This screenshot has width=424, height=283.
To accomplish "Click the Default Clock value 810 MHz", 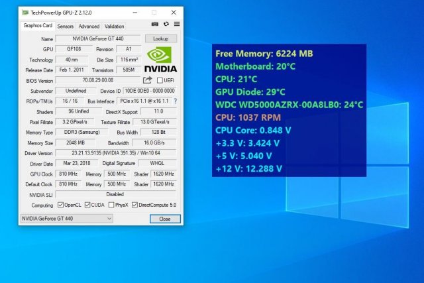I will point(68,184).
